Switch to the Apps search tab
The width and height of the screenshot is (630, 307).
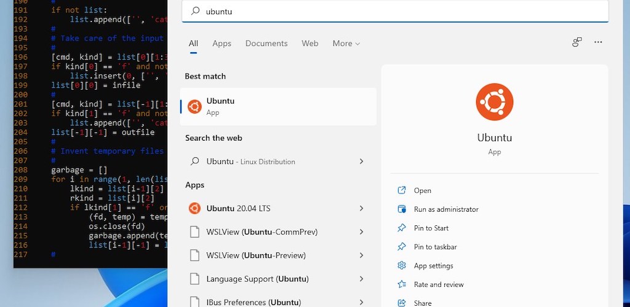[221, 44]
